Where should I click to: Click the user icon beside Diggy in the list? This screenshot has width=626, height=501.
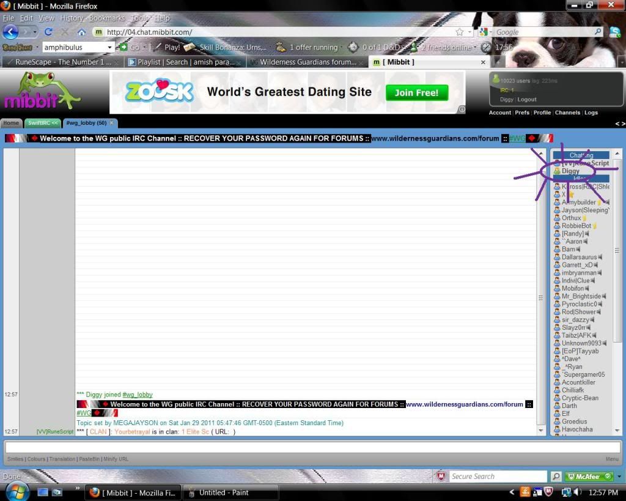[x=557, y=171]
